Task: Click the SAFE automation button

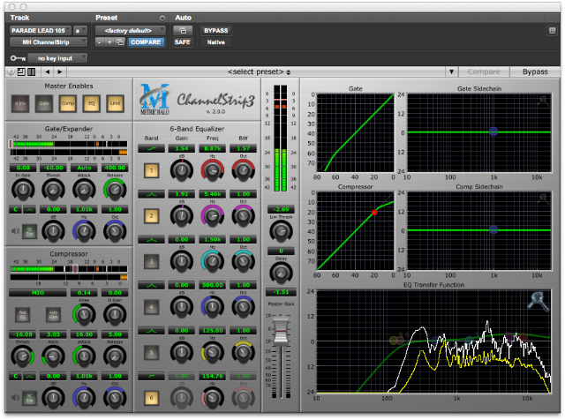Action: (x=183, y=42)
